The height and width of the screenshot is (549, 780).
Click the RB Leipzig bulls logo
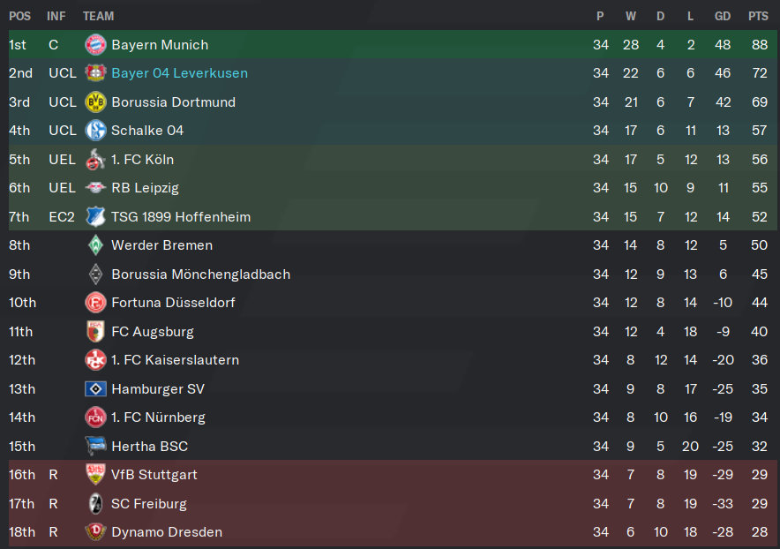pyautogui.click(x=95, y=188)
